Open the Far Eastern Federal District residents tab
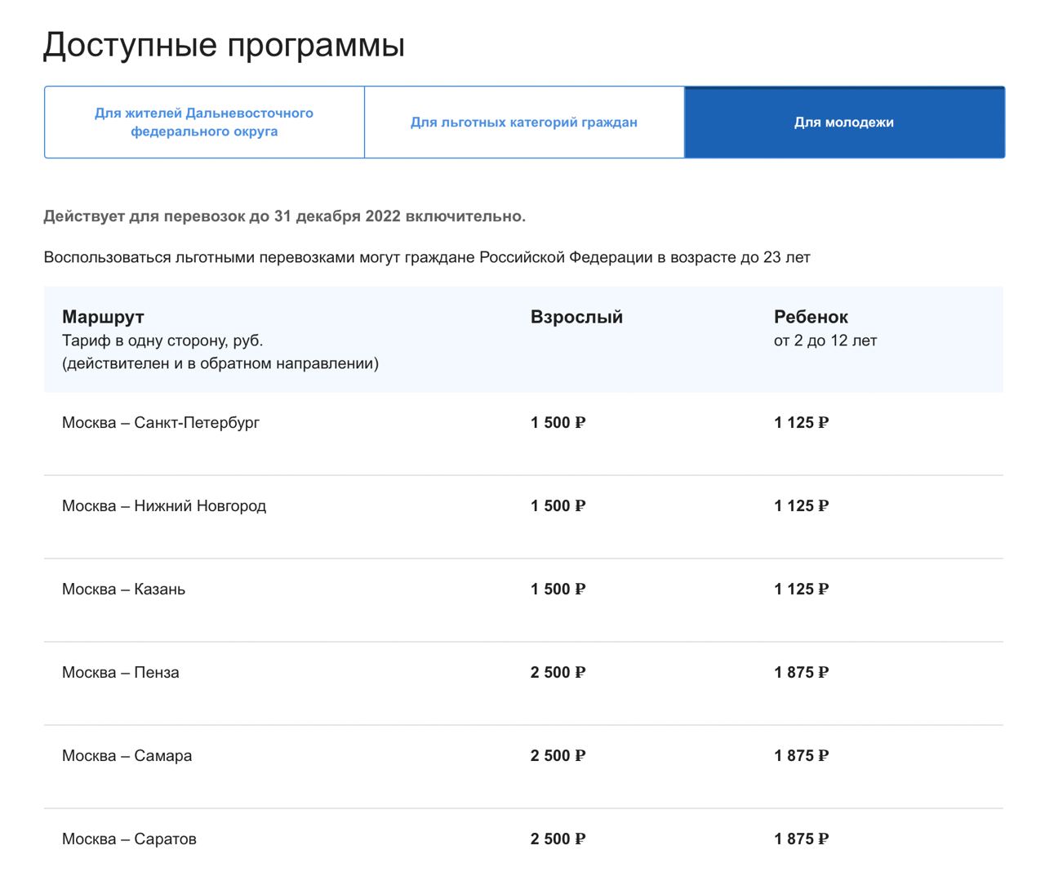This screenshot has height=890, width=1045. pos(204,122)
